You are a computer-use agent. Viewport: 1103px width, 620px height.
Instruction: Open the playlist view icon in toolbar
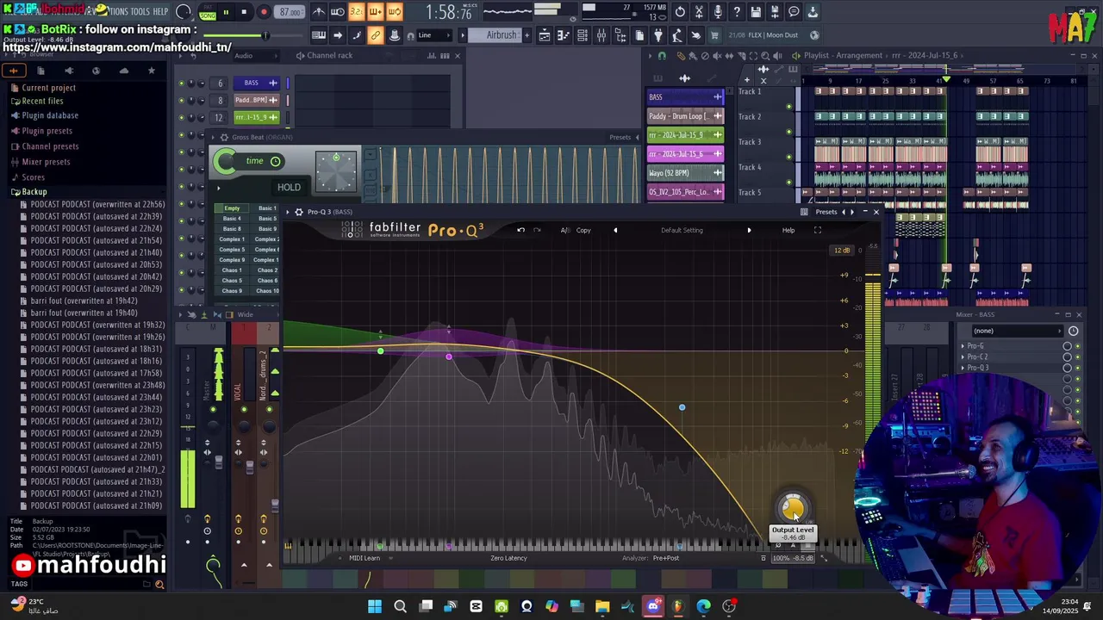(545, 35)
